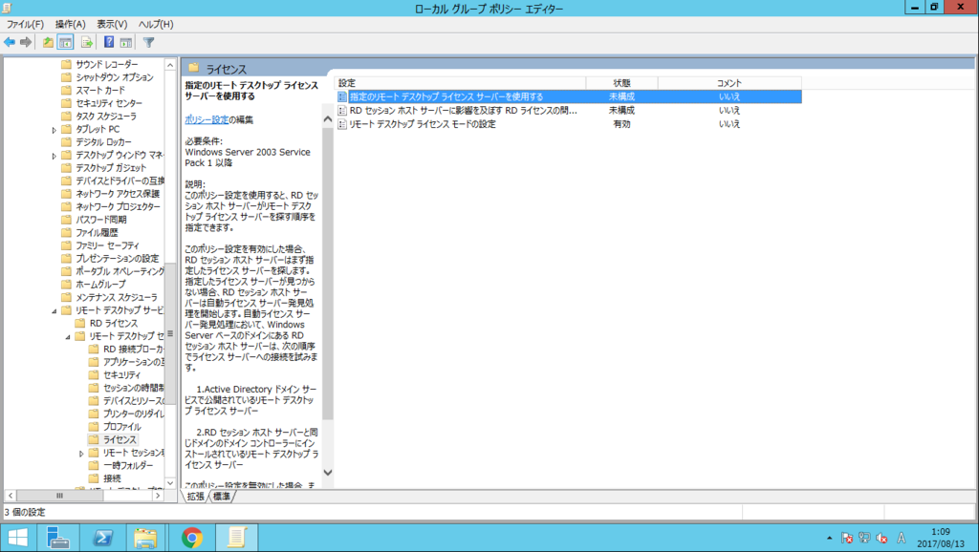
Task: Click the Export List toolbar icon
Action: [87, 42]
